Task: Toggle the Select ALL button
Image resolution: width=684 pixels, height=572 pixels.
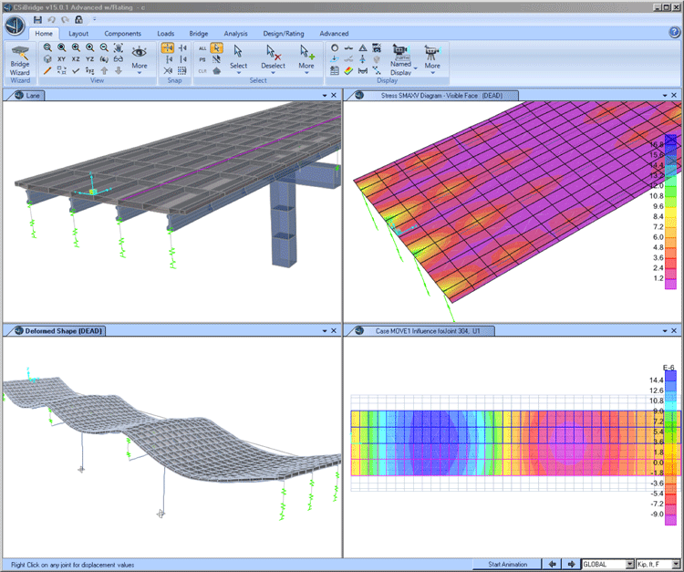Action: coord(202,47)
